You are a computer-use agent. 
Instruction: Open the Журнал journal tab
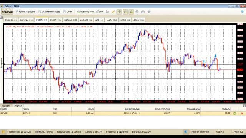18,106
